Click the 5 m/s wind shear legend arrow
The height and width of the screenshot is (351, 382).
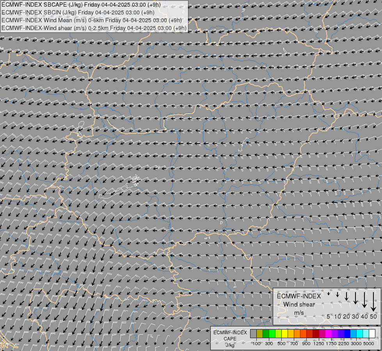click(x=329, y=294)
